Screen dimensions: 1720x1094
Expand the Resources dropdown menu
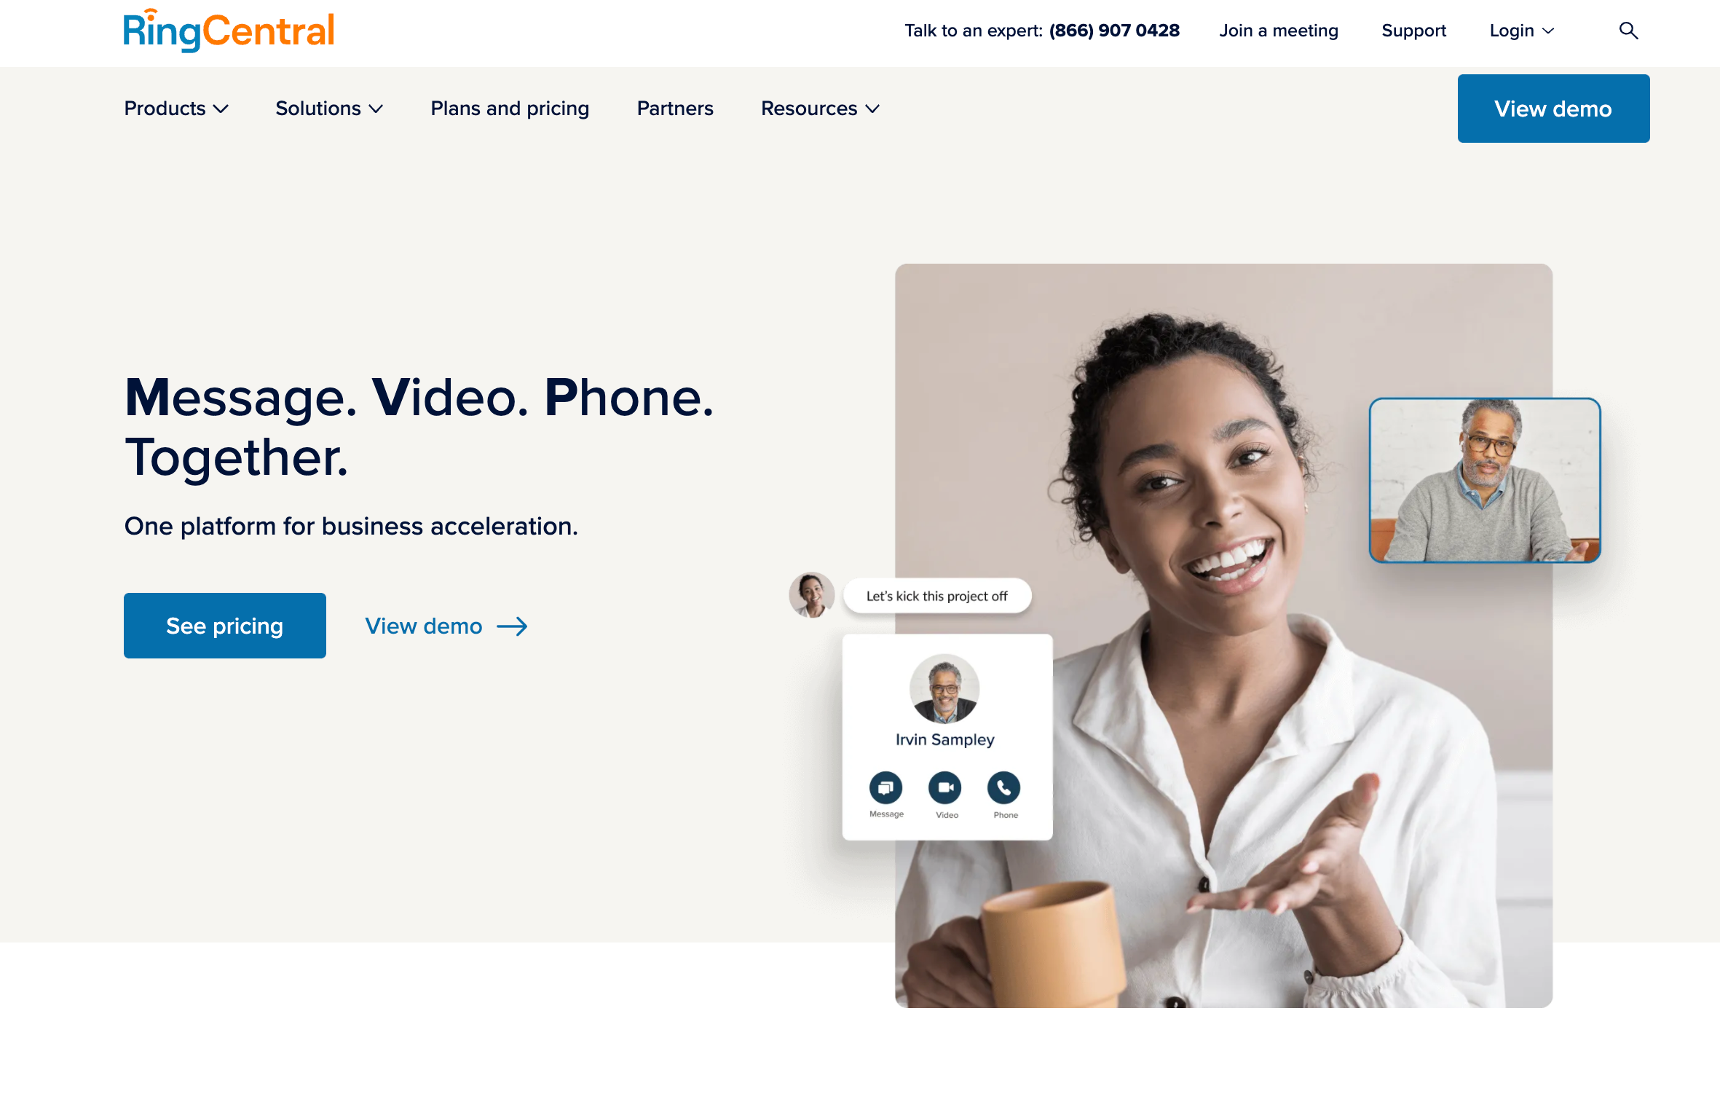[x=818, y=108]
